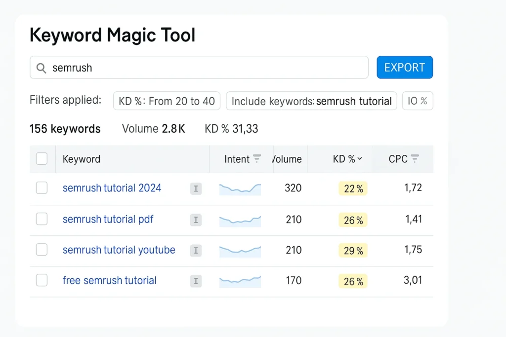506x337 pixels.
Task: Open trend sparkline for semrush tutorial youtube
Action: [240, 251]
